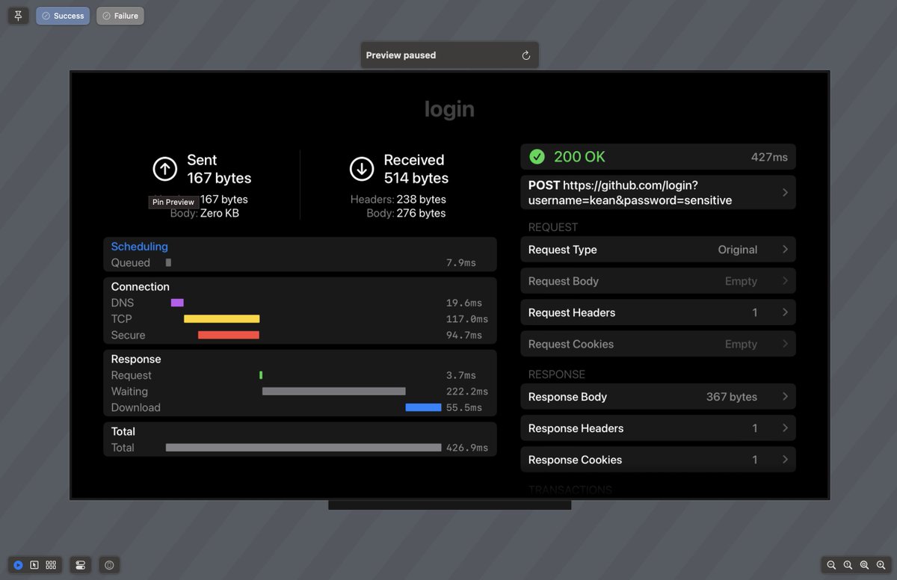Zoom out the preview canvas

[831, 565]
